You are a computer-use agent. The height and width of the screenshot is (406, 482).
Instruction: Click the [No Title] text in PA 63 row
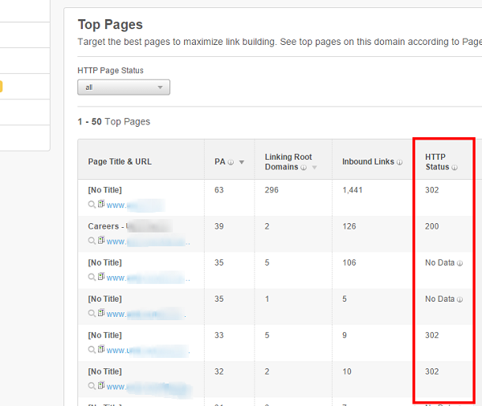pos(104,190)
